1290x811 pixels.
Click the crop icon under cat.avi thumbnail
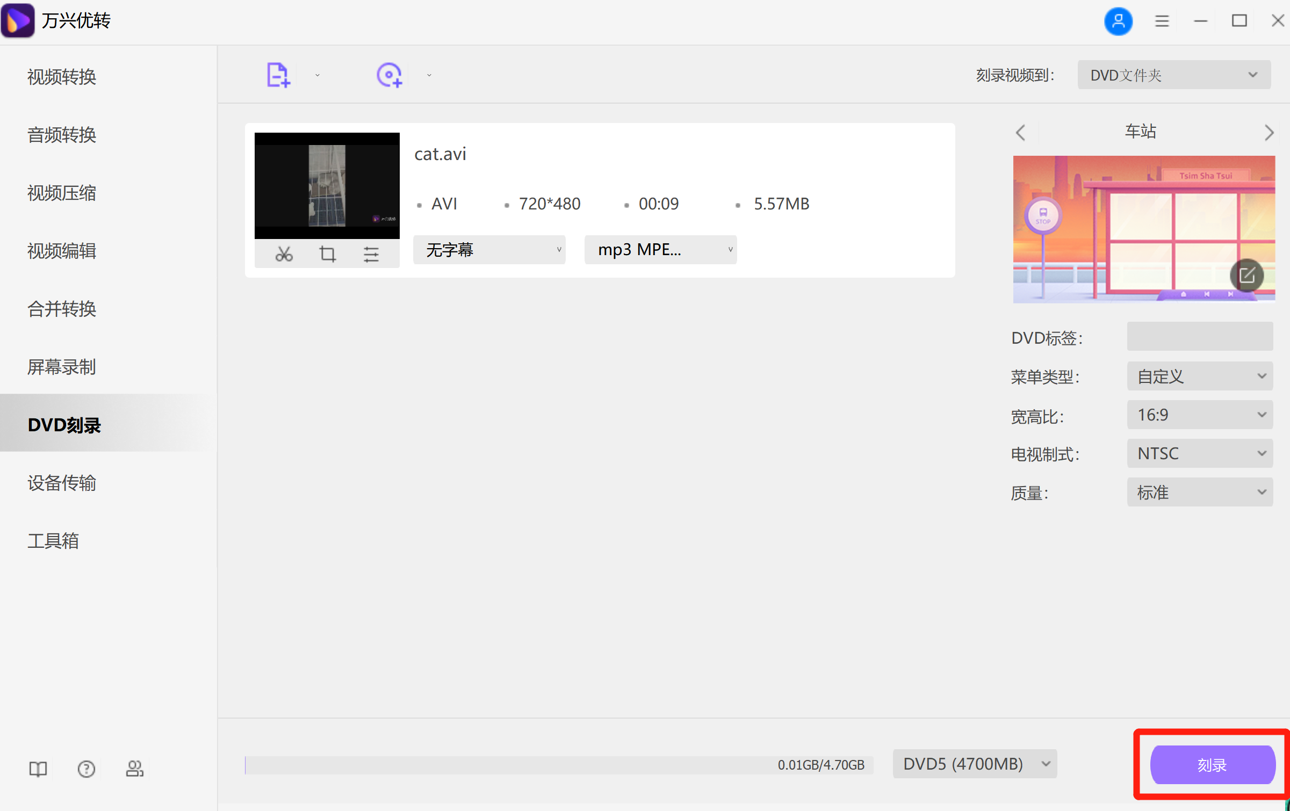click(327, 254)
